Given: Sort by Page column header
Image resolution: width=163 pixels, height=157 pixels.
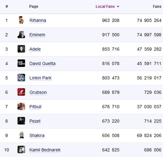Looking at the screenshot, I should pyautogui.click(x=34, y=7).
